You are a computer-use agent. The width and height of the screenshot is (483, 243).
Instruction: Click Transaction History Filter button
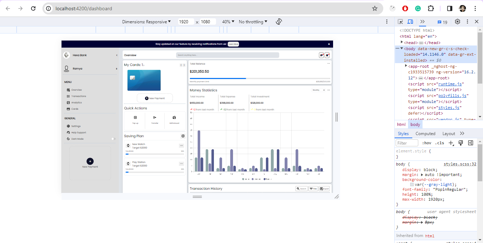click(313, 189)
